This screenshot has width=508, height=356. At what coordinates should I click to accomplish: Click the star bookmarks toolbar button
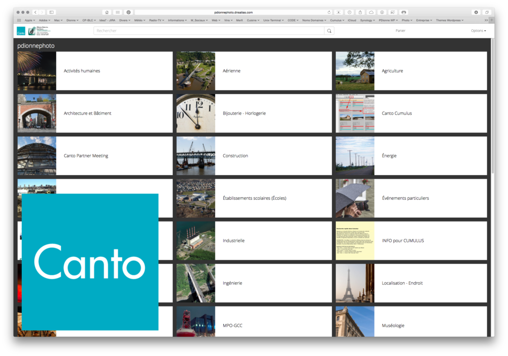coord(338,12)
